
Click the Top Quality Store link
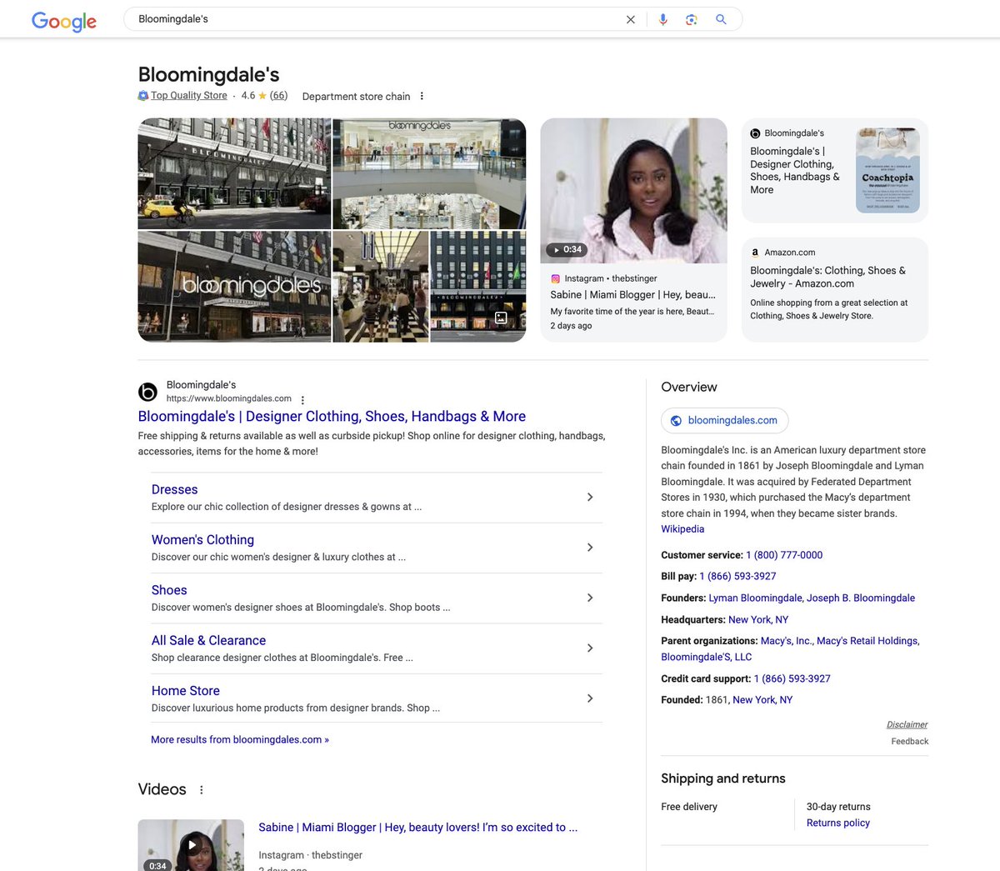point(189,96)
